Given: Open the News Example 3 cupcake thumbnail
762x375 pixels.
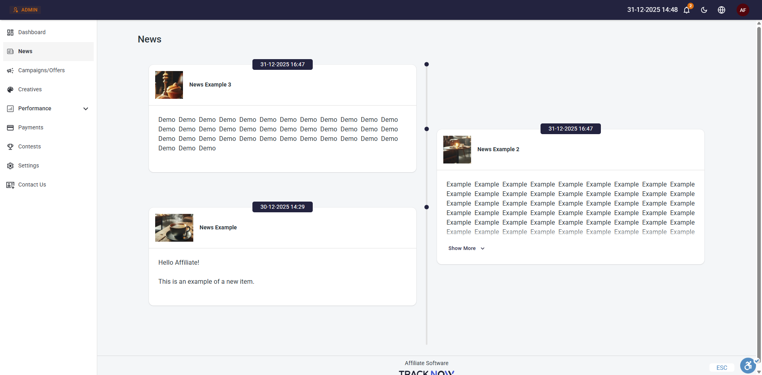Looking at the screenshot, I should point(169,85).
